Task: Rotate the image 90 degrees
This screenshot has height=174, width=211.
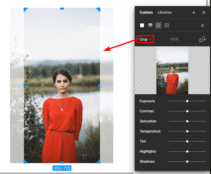Action: pos(202,39)
